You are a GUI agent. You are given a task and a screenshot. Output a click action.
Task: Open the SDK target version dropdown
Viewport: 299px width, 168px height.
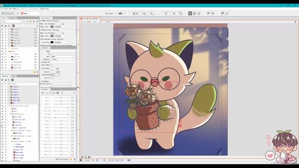10,14
